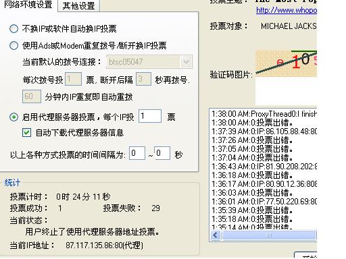The height and width of the screenshot is (259, 346).
Task: Click the log scrollbar left arrow
Action: (216, 235)
